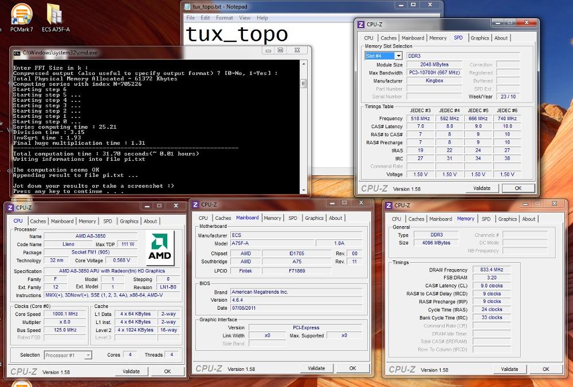This screenshot has height=387, width=573.
Task: Select About tab in the Memory window
Action: pyautogui.click(x=529, y=219)
